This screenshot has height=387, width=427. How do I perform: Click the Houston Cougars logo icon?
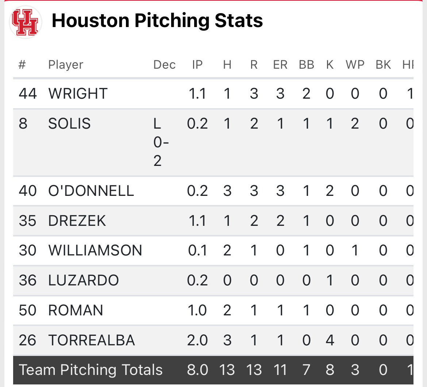point(25,22)
